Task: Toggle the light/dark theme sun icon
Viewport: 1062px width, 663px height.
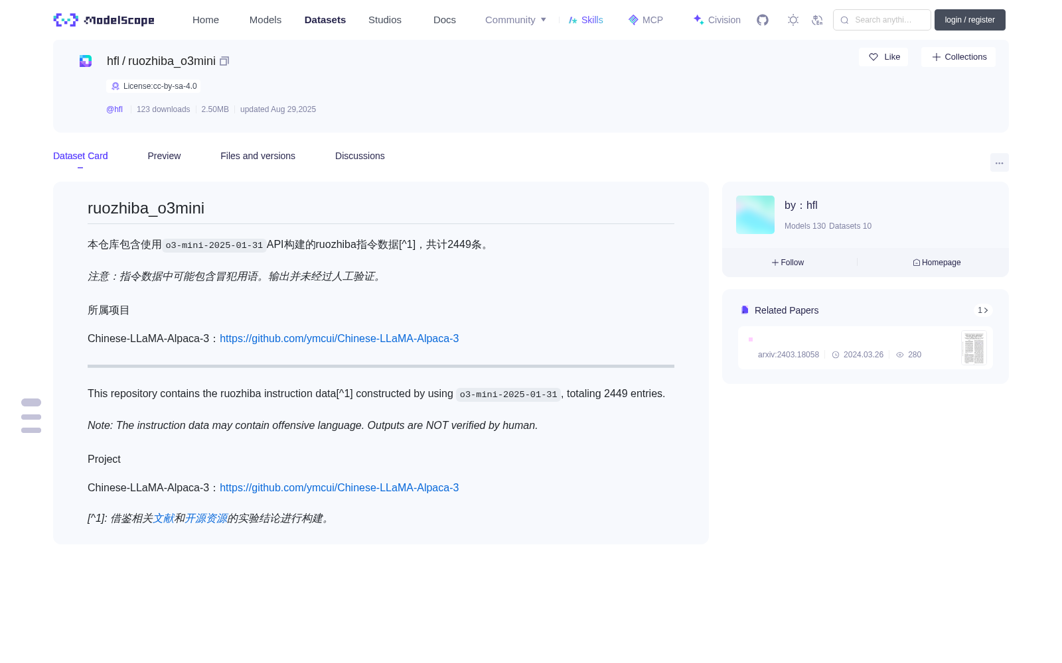Action: tap(793, 20)
